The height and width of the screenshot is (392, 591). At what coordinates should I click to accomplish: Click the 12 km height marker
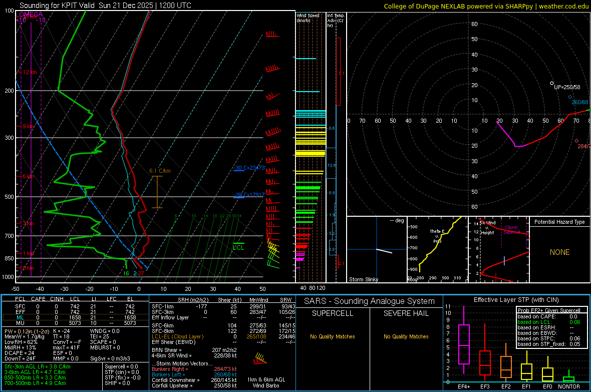pyautogui.click(x=30, y=72)
